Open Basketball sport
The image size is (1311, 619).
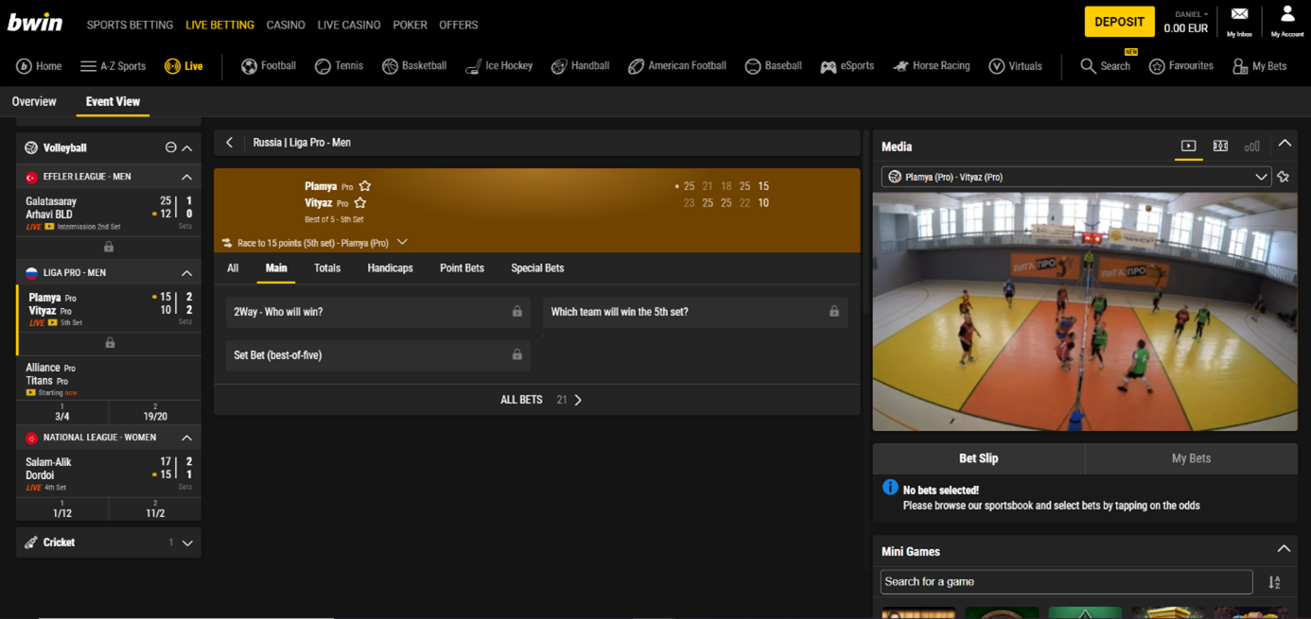tap(414, 66)
